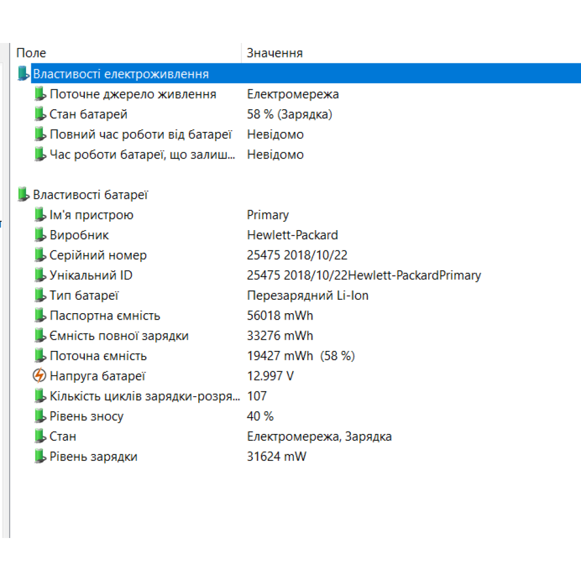Click the Значення column header
This screenshot has width=581, height=581.
click(275, 53)
